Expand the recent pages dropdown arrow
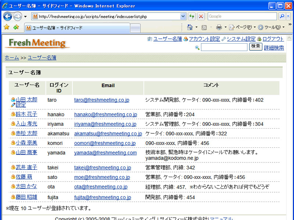This screenshot has width=294, height=220. coord(25,16)
